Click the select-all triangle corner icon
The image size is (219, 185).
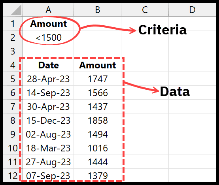click(x=16, y=10)
